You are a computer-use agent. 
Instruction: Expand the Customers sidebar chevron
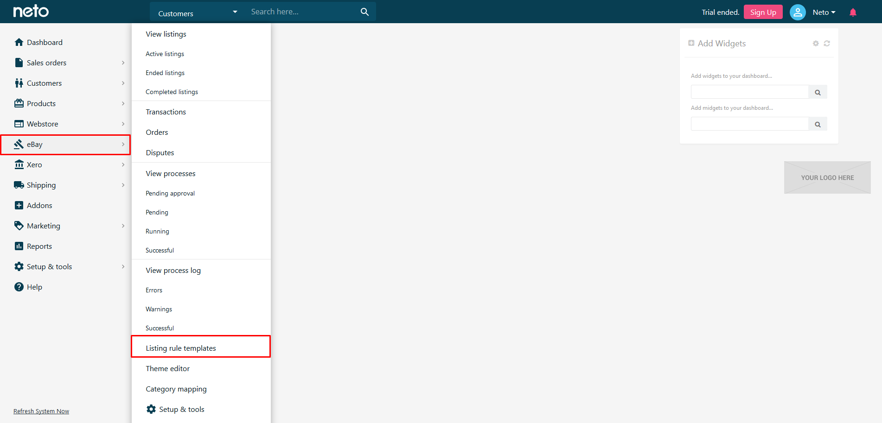123,83
